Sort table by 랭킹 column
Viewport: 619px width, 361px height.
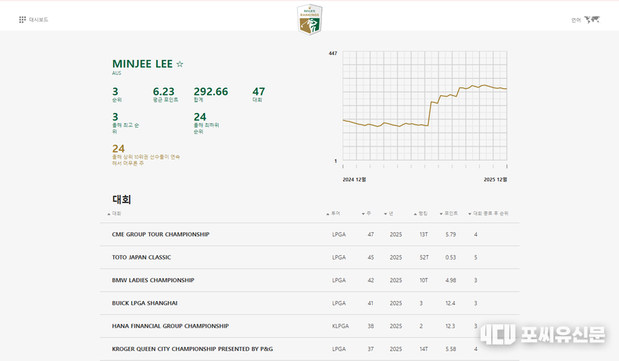422,213
